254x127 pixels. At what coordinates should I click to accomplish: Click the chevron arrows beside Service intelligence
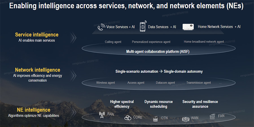pos(73,38)
